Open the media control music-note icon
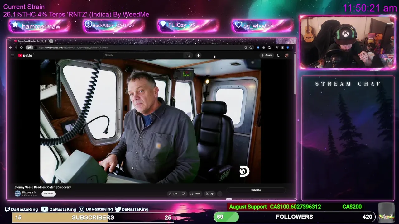 (277, 48)
